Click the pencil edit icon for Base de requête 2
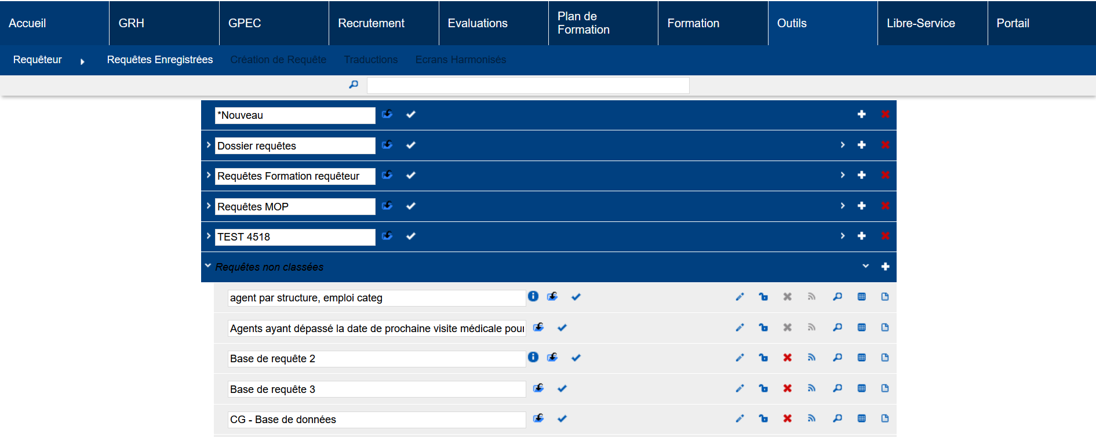Image resolution: width=1096 pixels, height=437 pixels. click(x=740, y=358)
